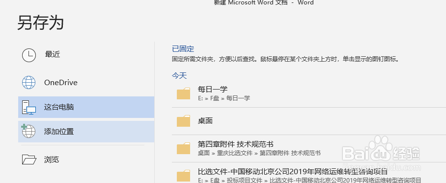Image resolution: width=446 pixels, height=183 pixels.
Task: Open 浏览 to browse for folder
Action: pos(52,159)
